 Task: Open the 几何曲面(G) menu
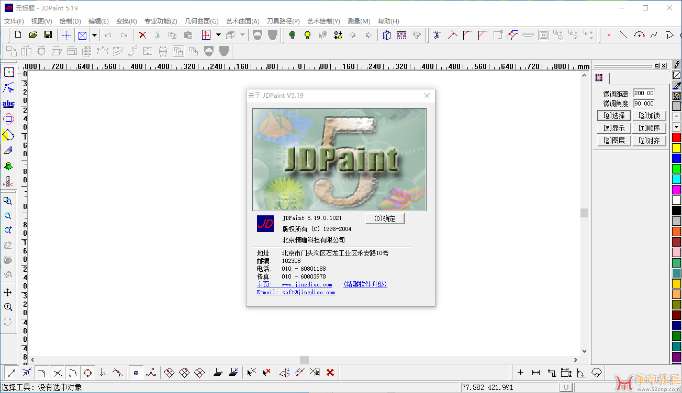point(202,21)
